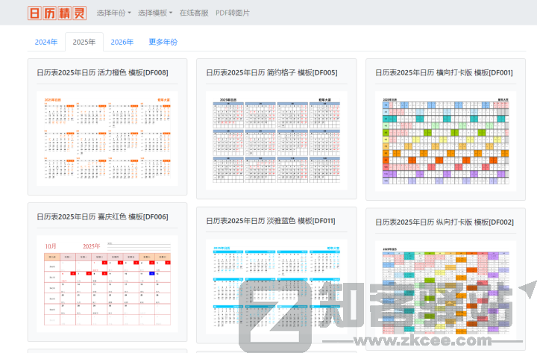The height and width of the screenshot is (353, 537).
Task: Expand the 选择年份 dropdown menu
Action: 113,13
